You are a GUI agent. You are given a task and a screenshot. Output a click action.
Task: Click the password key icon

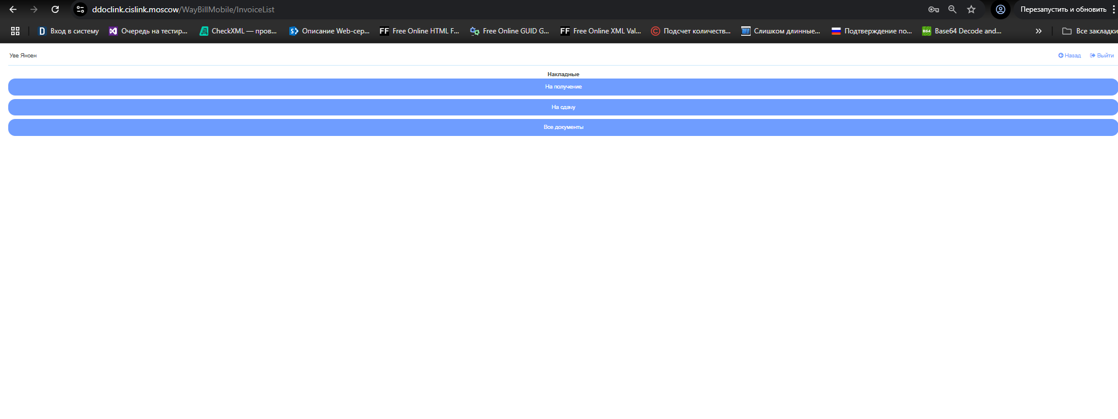tap(934, 9)
